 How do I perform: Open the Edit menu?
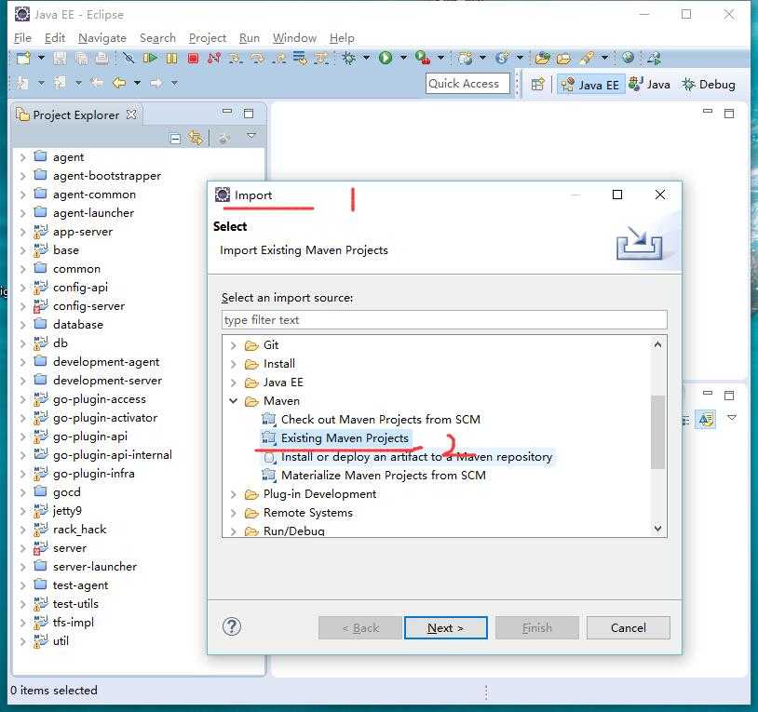pyautogui.click(x=55, y=37)
